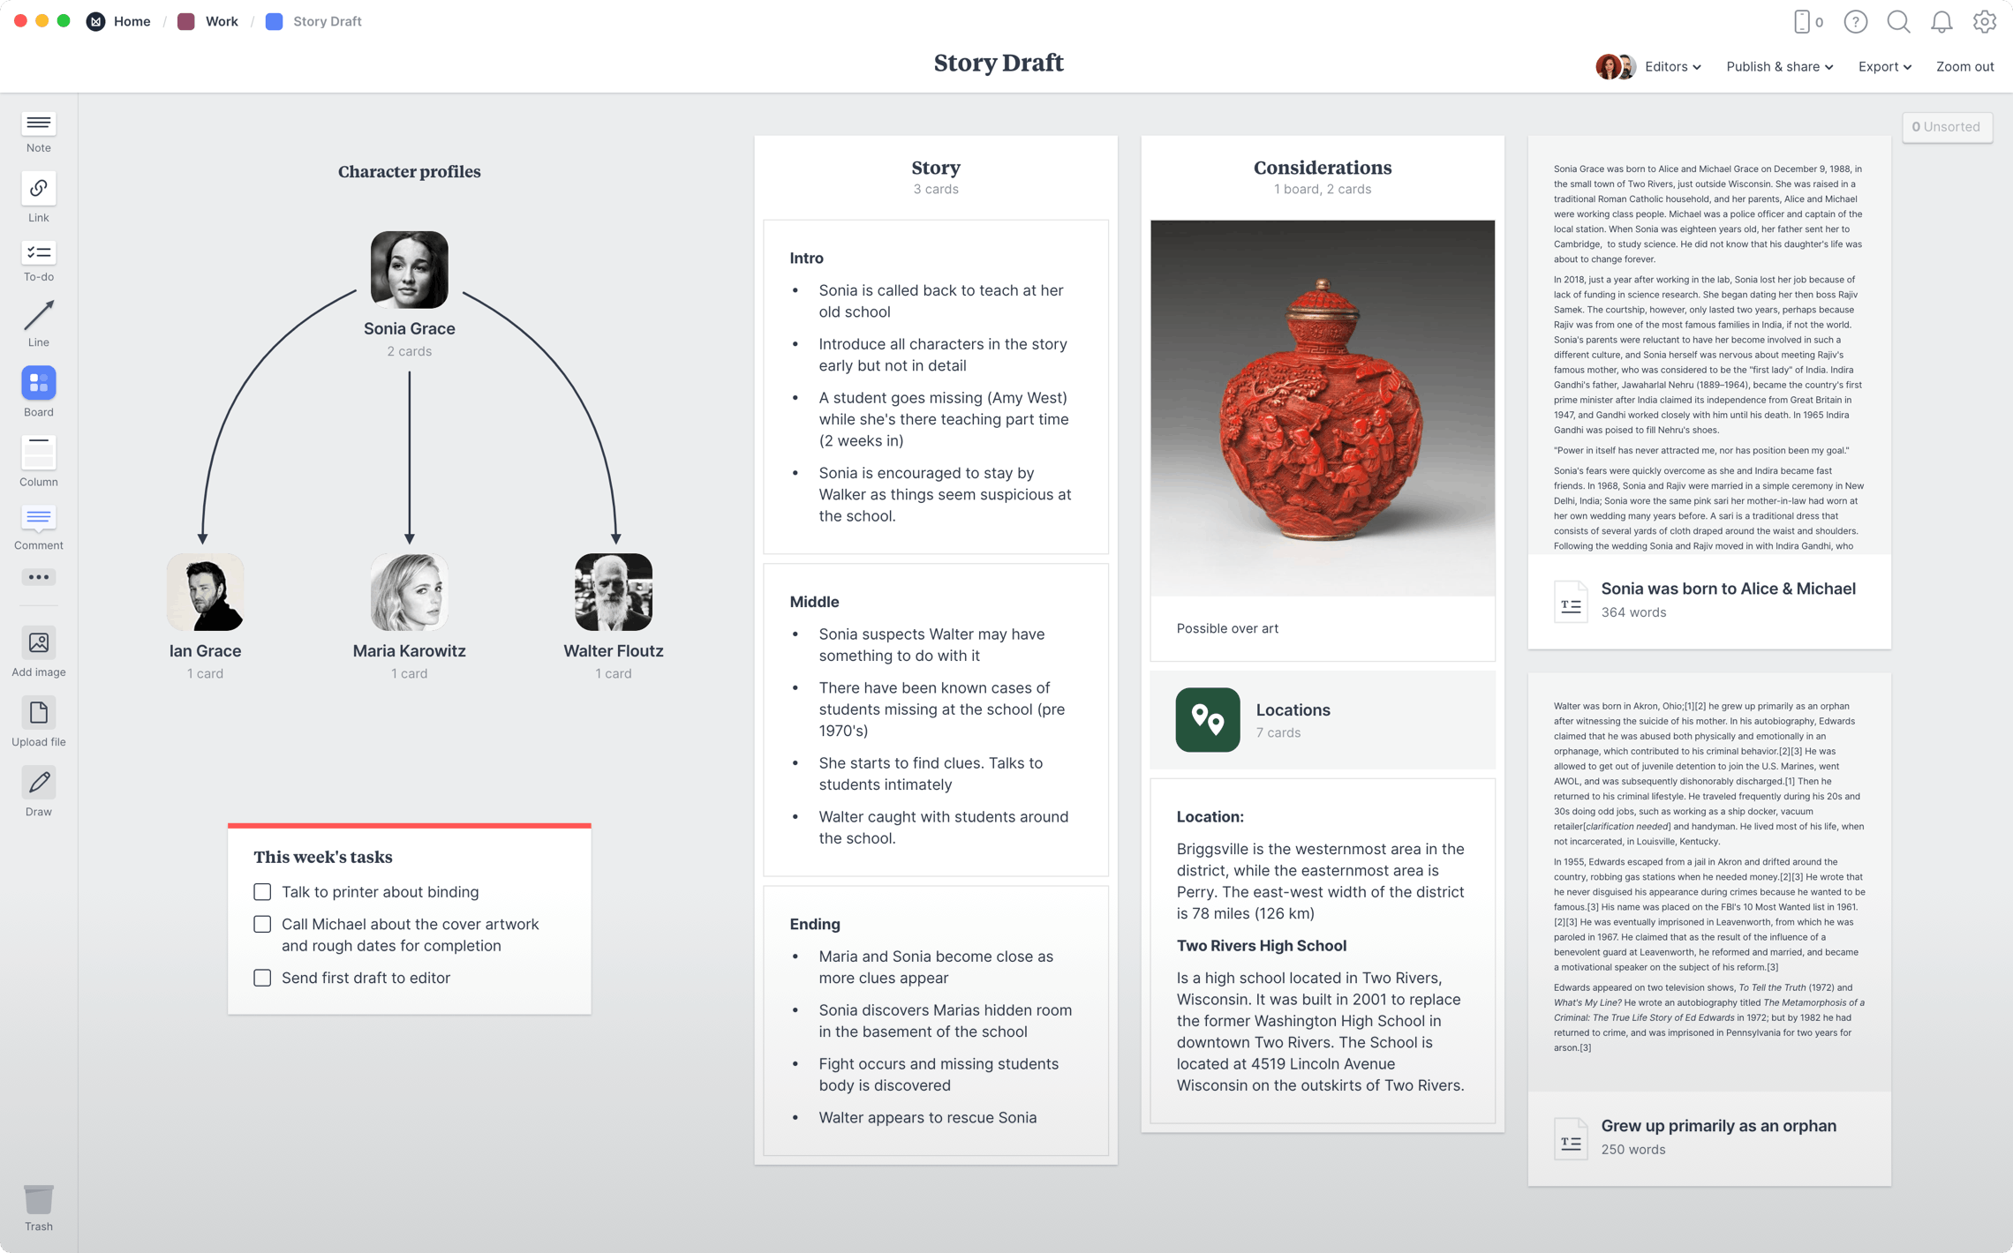Viewport: 2013px width, 1253px height.
Task: Select the Link tool in sidebar
Action: tap(39, 199)
